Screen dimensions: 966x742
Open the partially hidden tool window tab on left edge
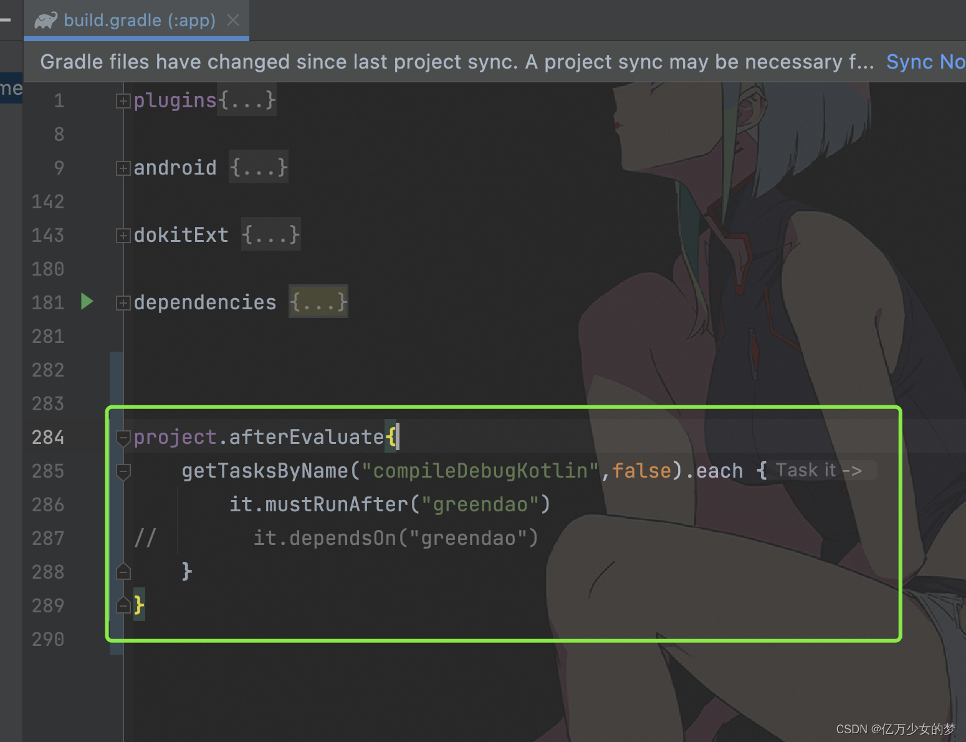coord(11,88)
